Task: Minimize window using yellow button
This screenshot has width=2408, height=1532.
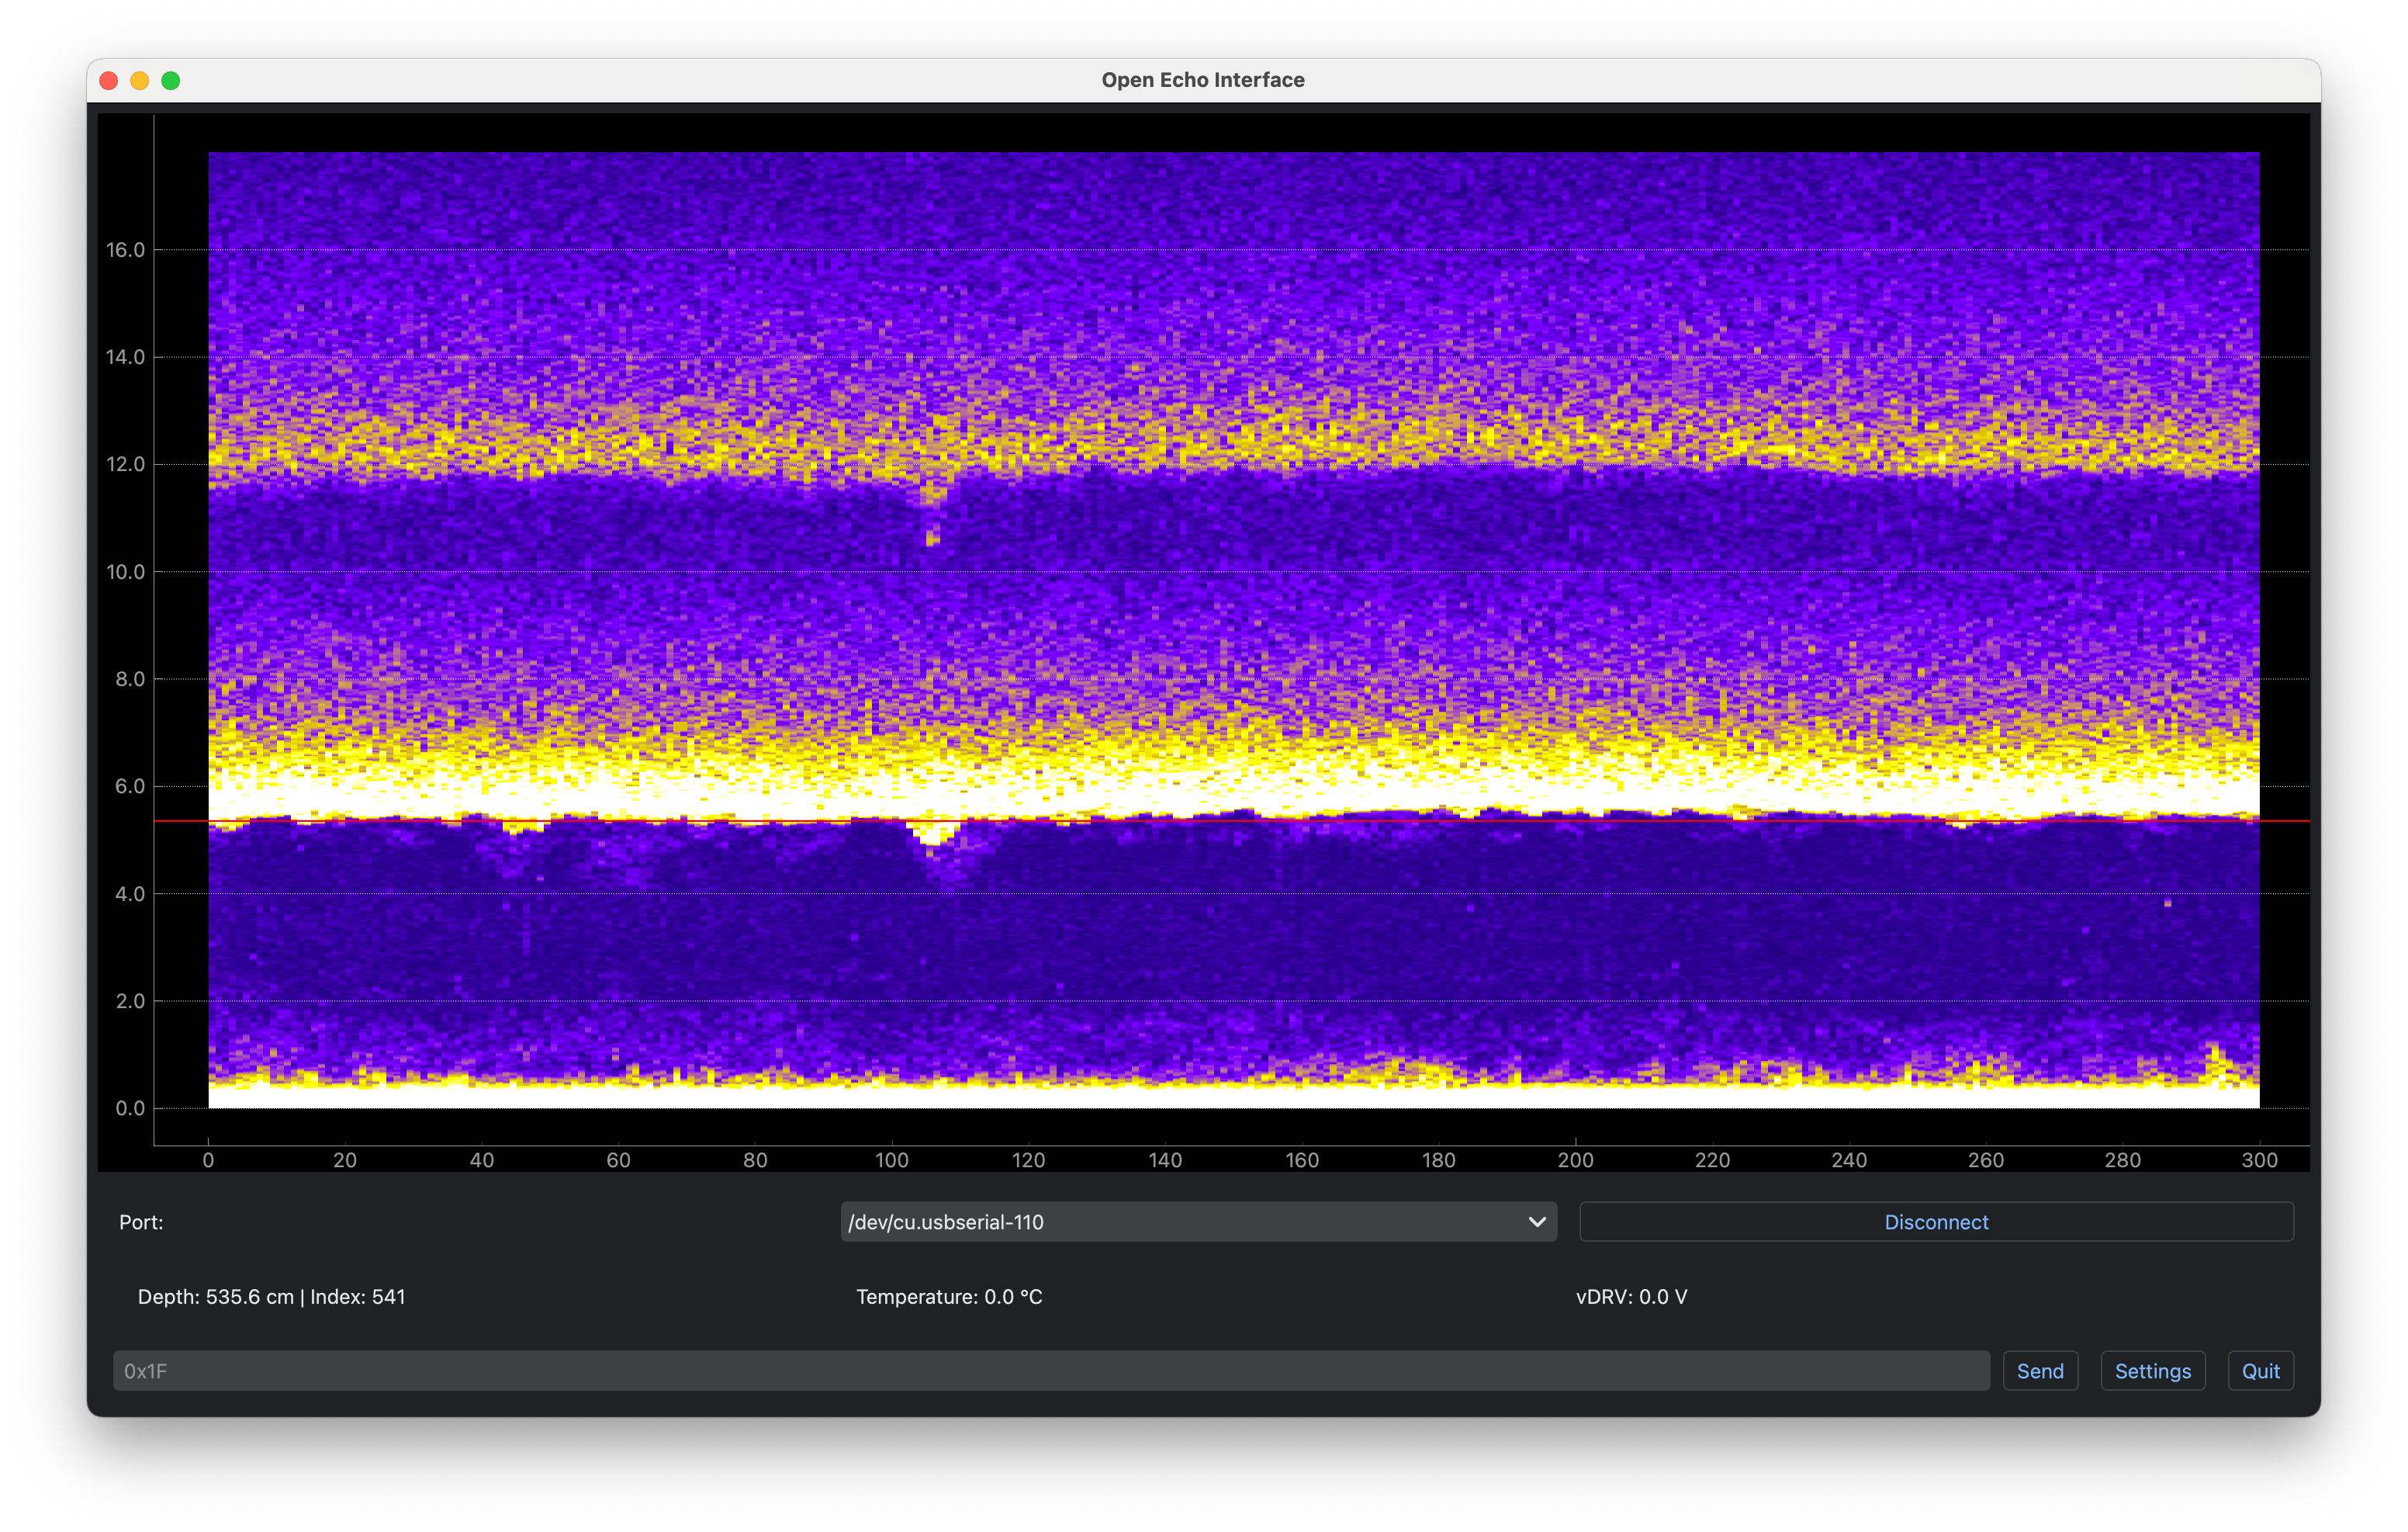Action: pos(140,80)
